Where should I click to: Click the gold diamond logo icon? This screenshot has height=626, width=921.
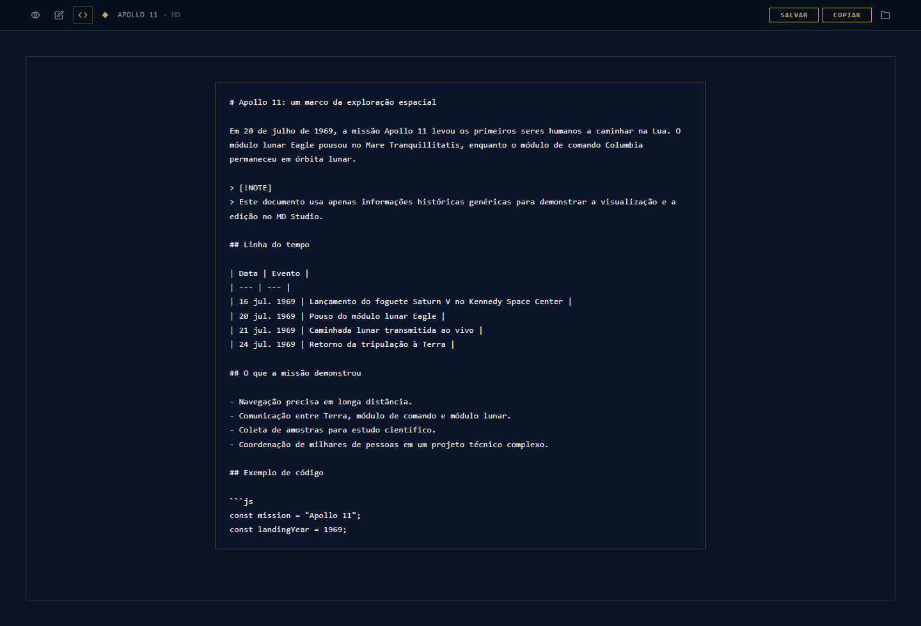tap(105, 15)
